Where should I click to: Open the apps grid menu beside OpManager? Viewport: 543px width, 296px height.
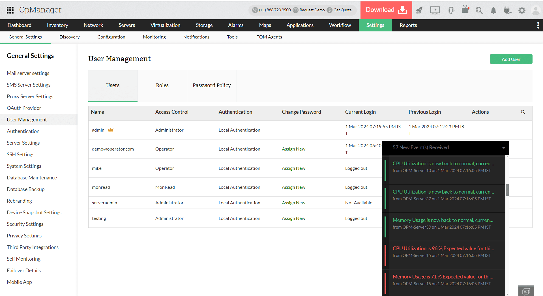pos(10,10)
